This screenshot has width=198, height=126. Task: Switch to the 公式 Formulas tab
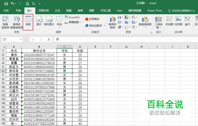click(x=58, y=11)
